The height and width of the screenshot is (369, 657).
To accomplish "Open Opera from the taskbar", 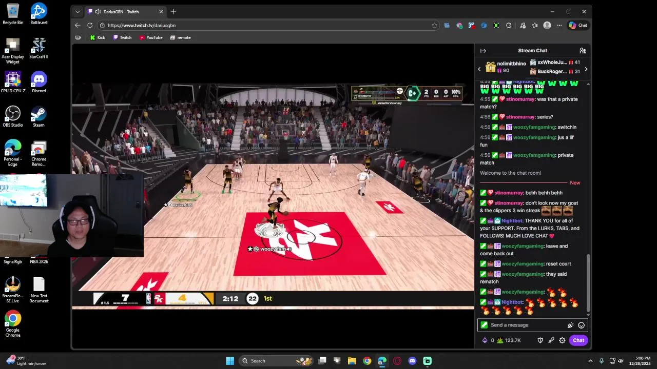I will click(x=397, y=361).
